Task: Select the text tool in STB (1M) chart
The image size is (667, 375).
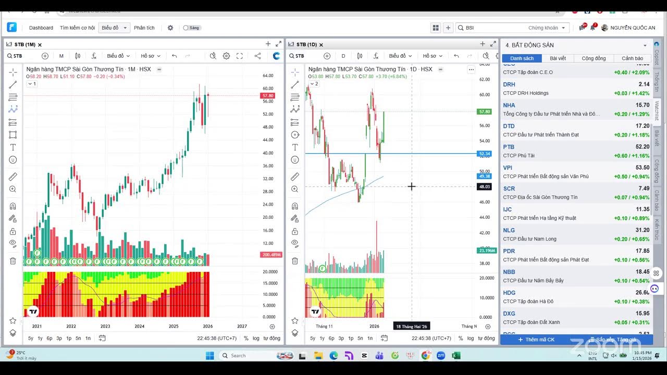Action: 13,147
